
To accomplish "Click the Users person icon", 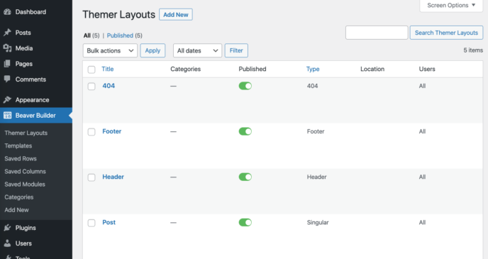I will tap(8, 243).
